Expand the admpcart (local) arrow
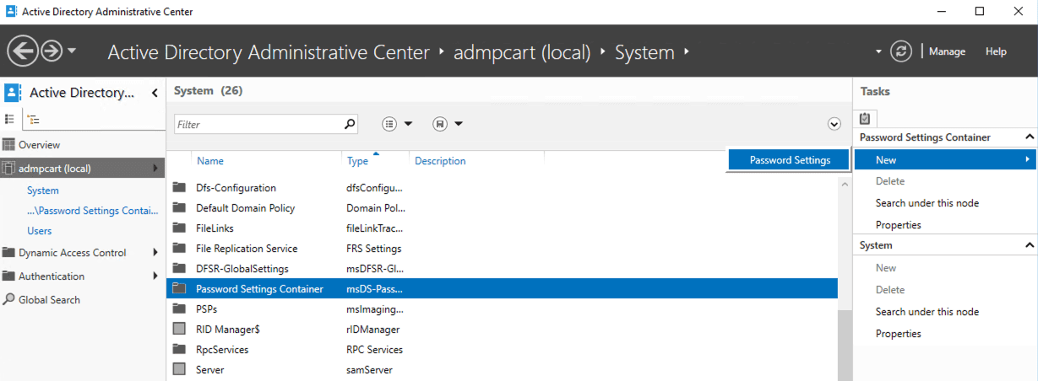The height and width of the screenshot is (381, 1038). (155, 169)
